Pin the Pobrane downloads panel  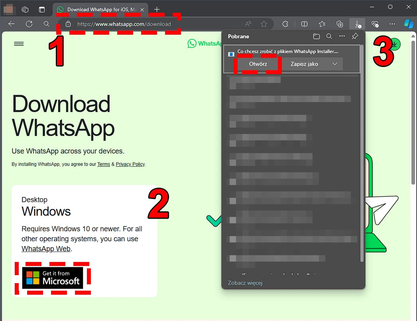[x=355, y=36]
